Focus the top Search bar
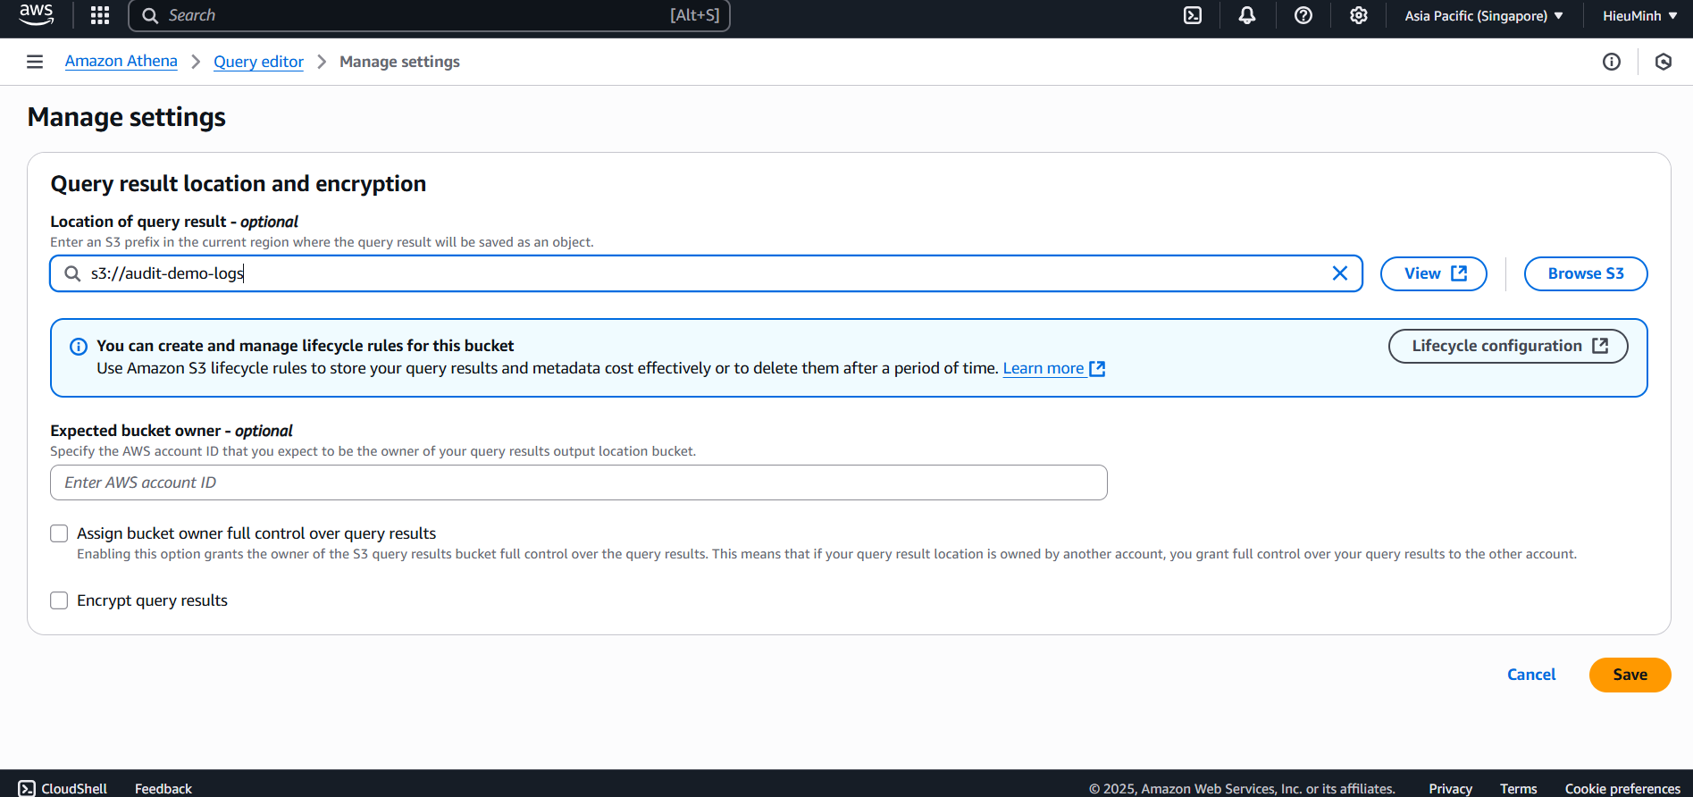 (430, 15)
